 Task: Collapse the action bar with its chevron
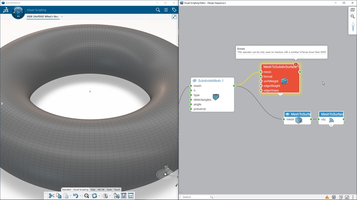point(45,193)
